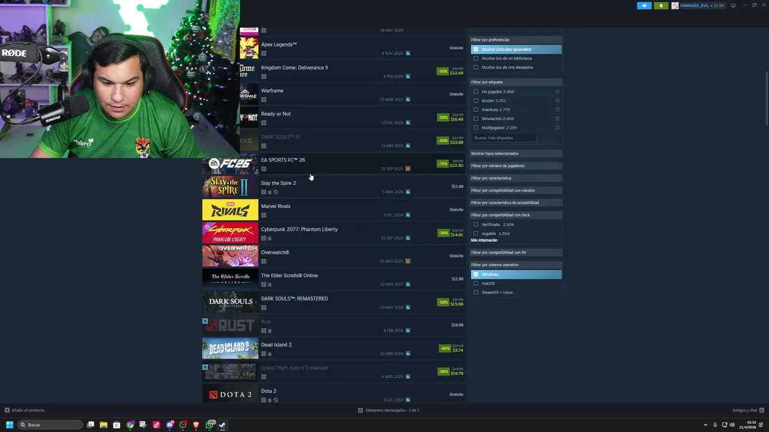
Task: Click the Overwatch thumbnail
Action: 230,256
